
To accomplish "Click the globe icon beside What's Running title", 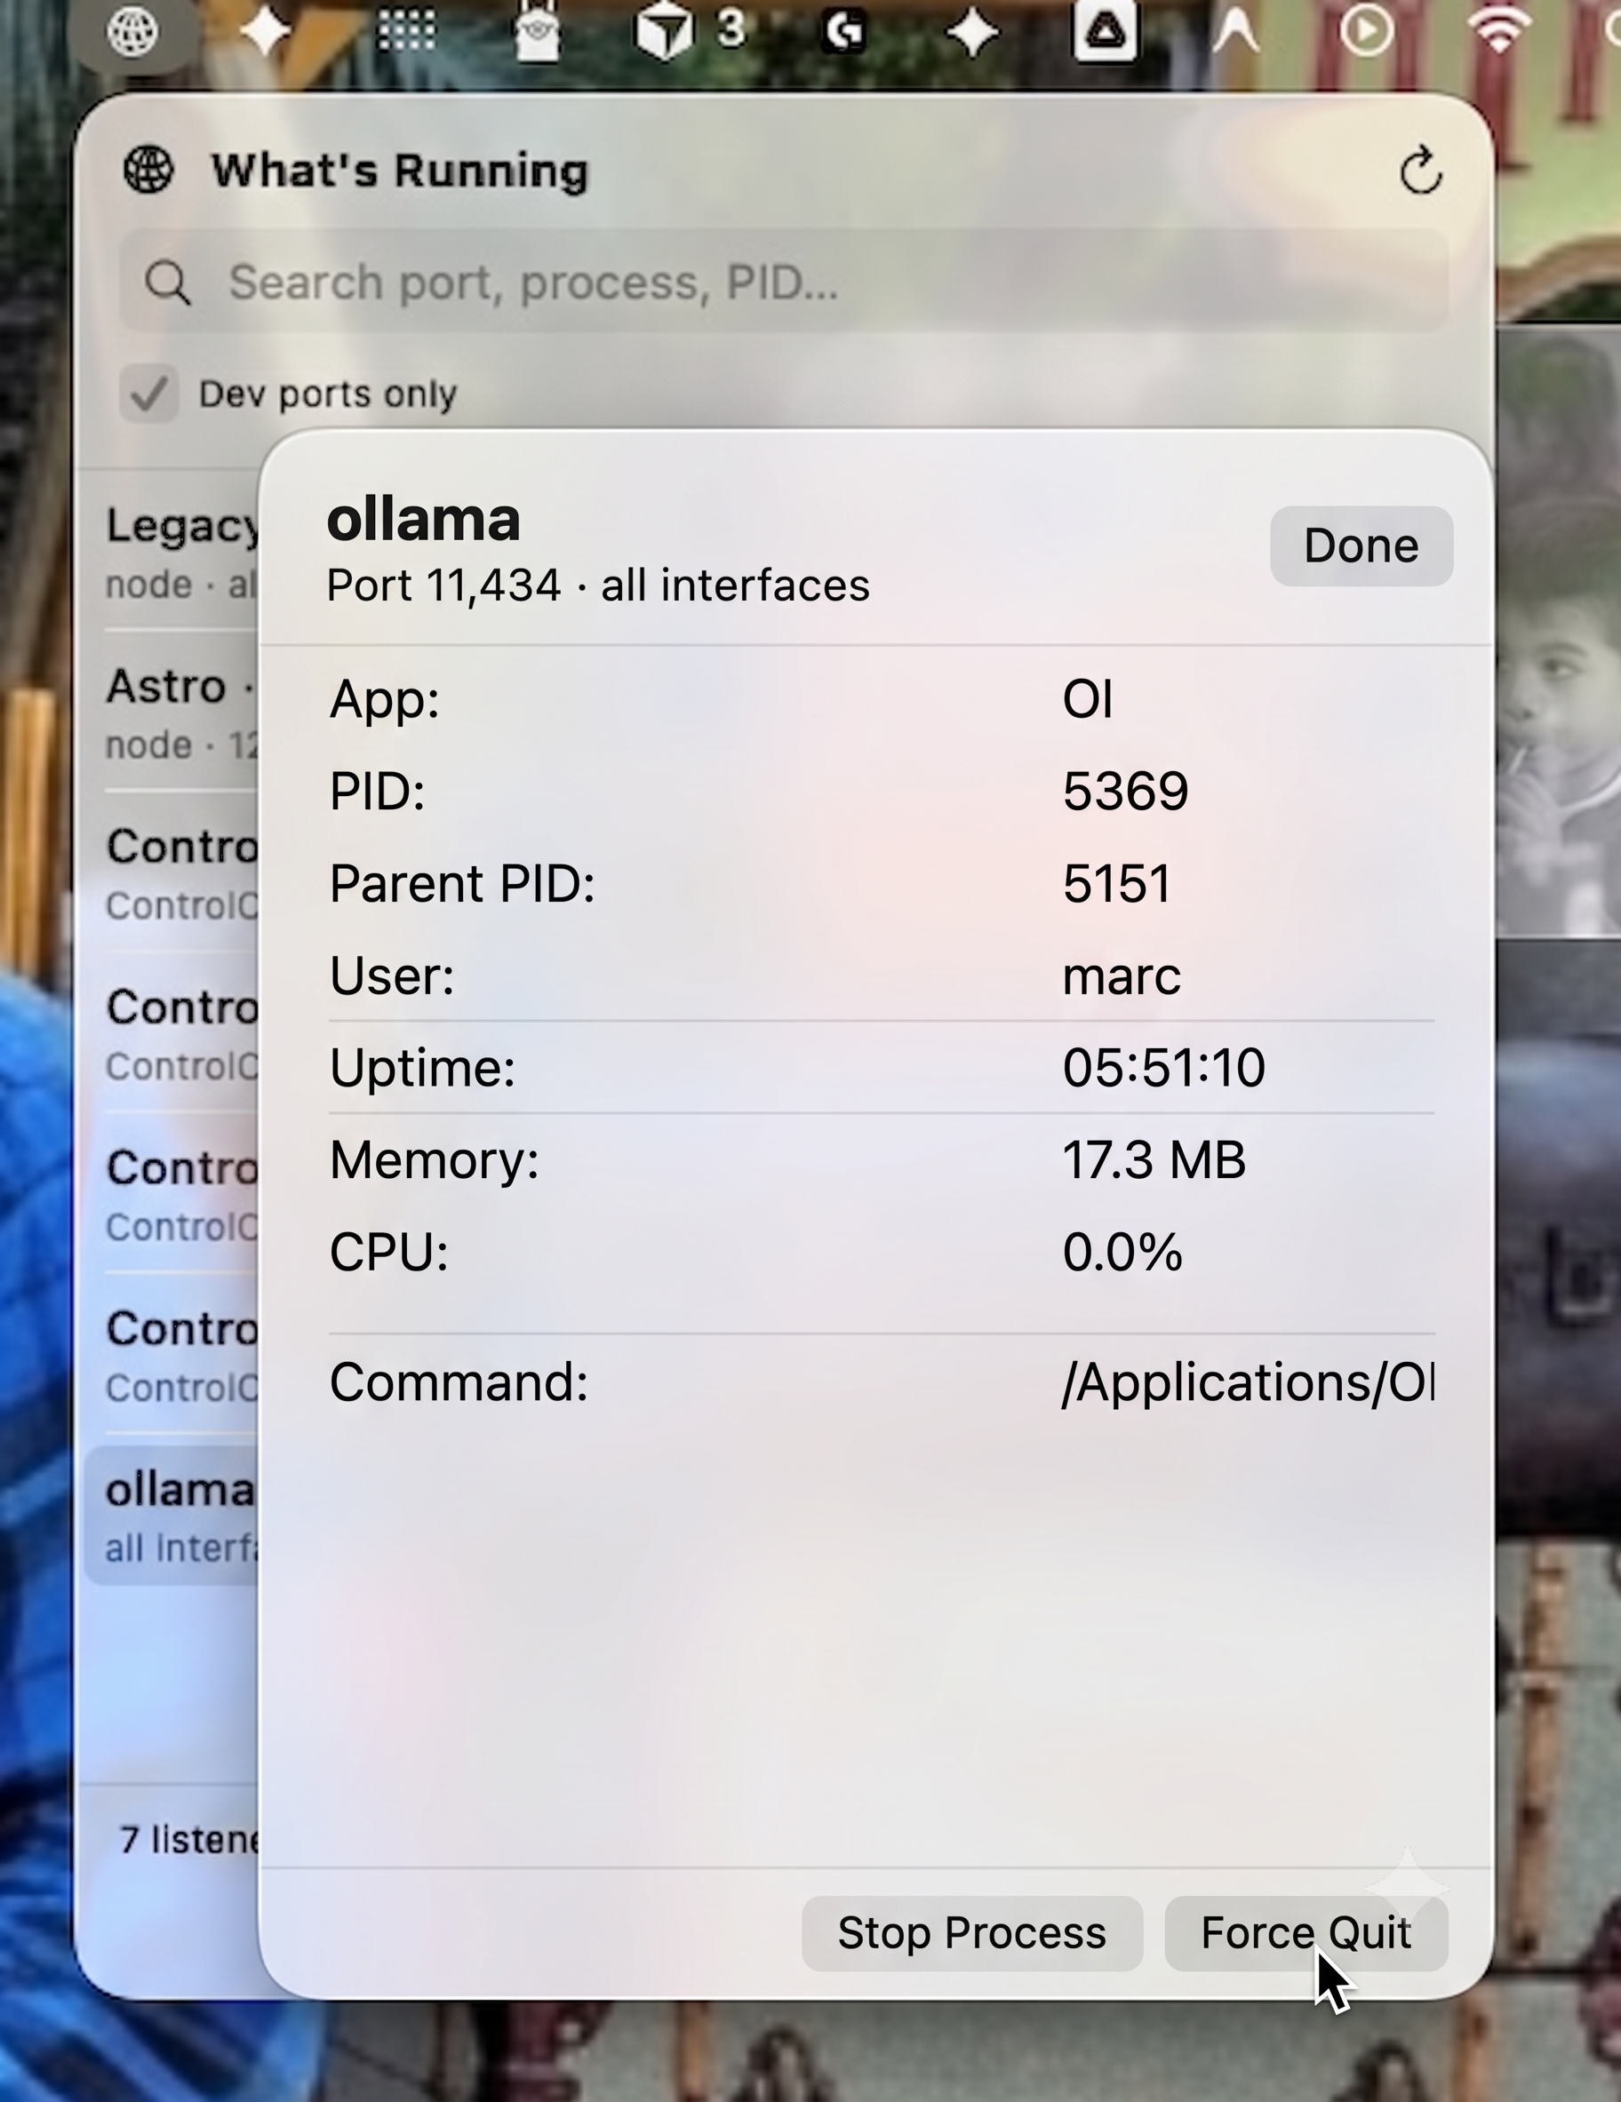I will 148,170.
